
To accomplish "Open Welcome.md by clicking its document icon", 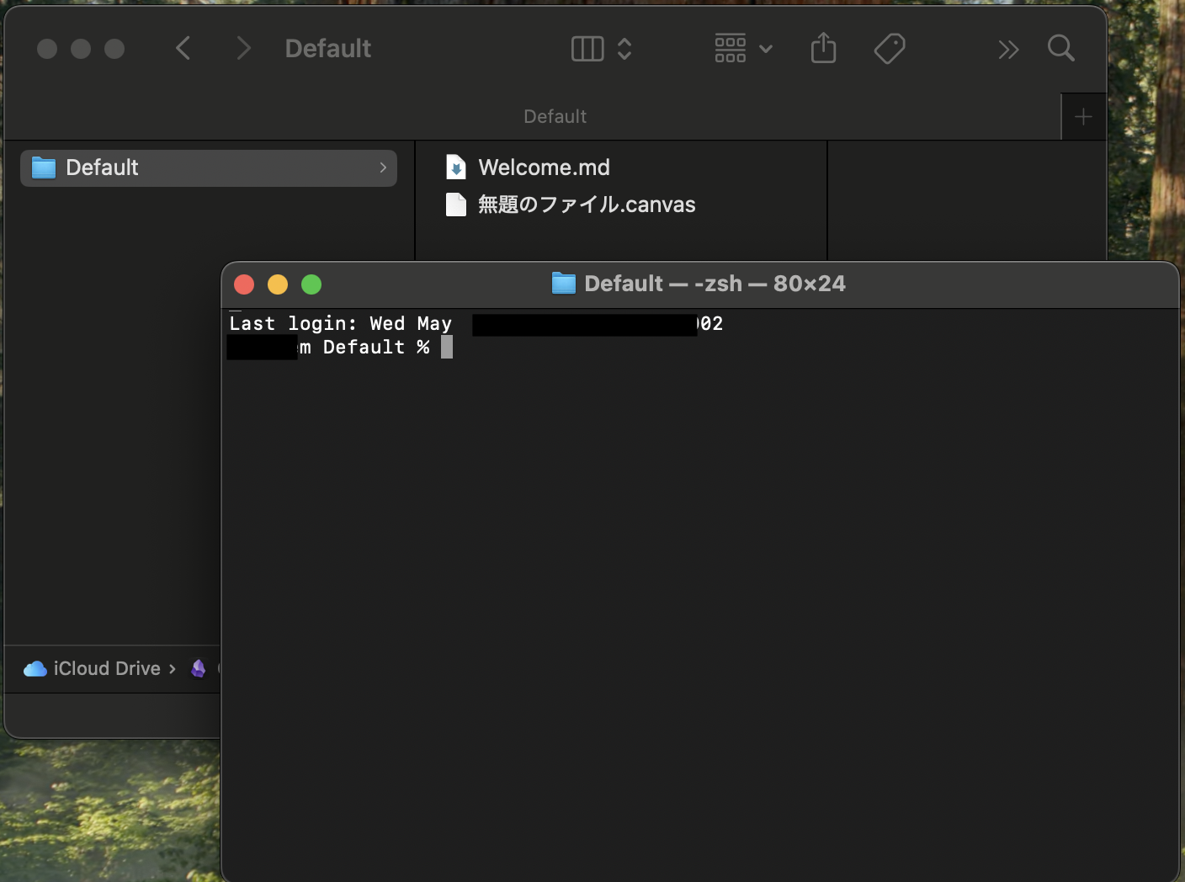I will click(455, 167).
